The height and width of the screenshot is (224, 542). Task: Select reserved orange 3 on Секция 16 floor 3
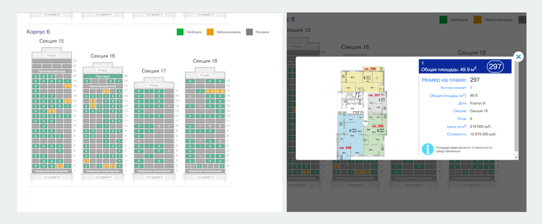click(x=86, y=161)
